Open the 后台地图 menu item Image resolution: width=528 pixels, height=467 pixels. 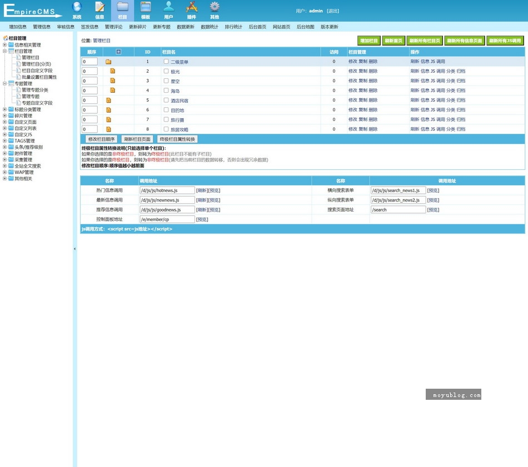[306, 27]
